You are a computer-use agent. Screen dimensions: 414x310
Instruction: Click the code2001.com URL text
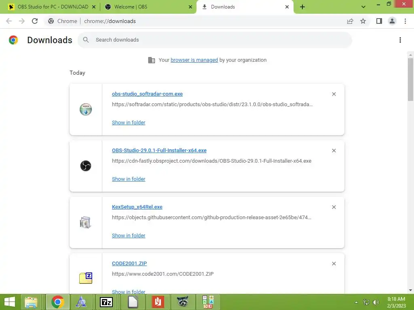coord(163,274)
